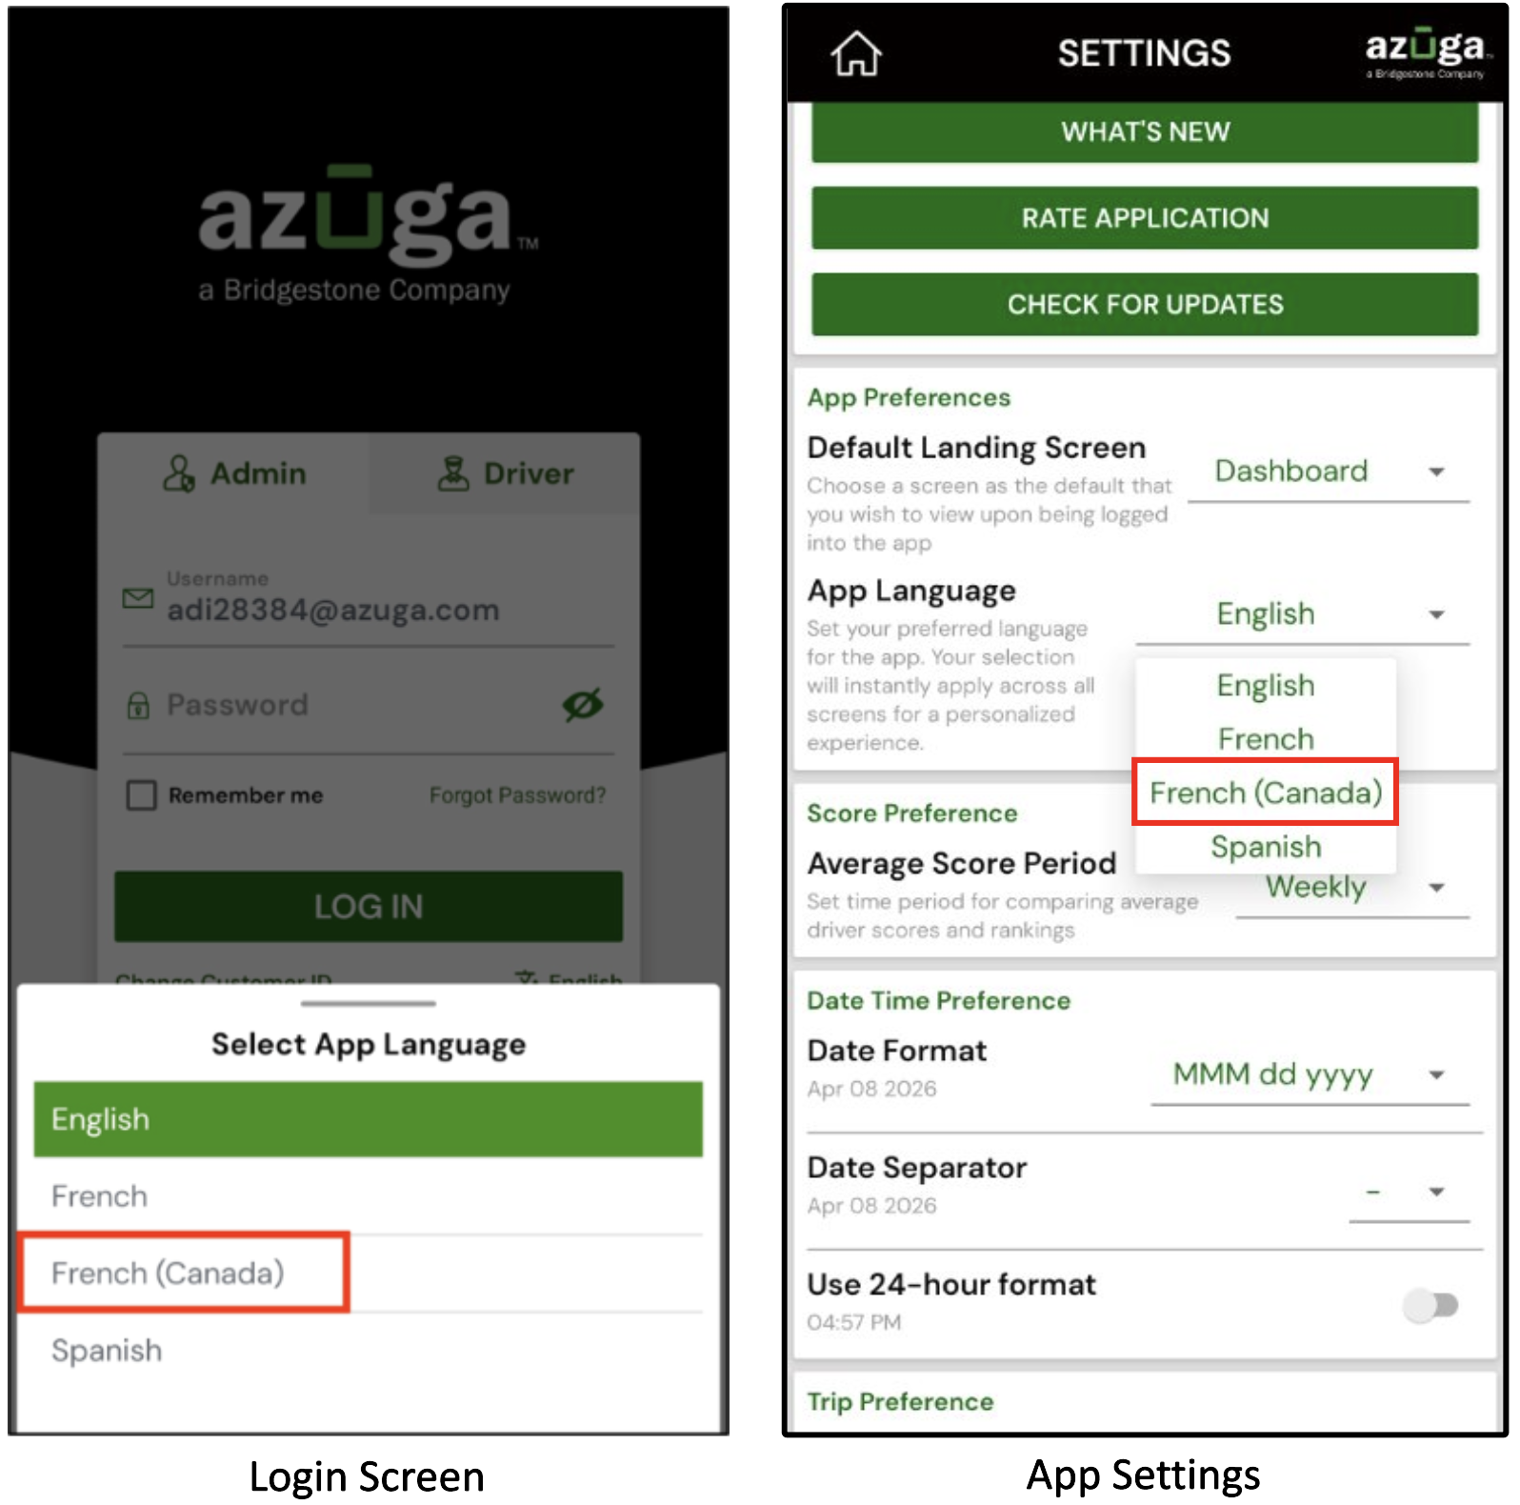Select French (Canada) in Settings language list

pos(1265,793)
